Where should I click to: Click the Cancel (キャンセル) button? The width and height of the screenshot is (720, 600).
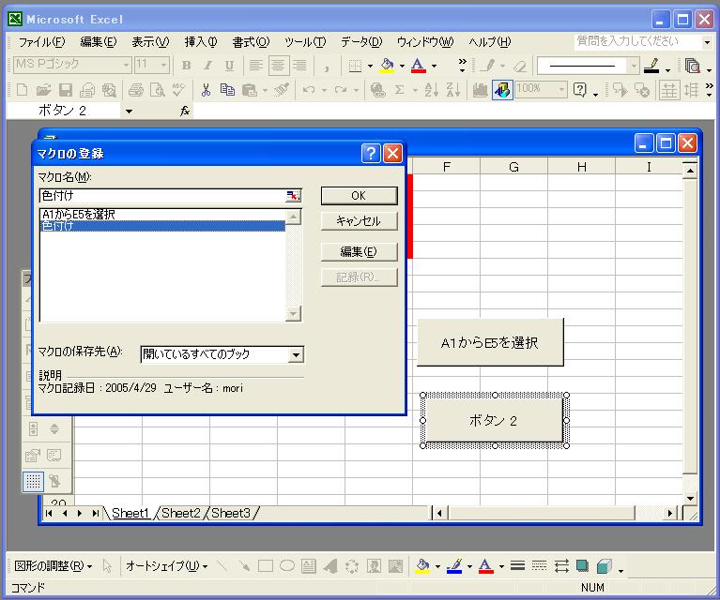point(360,221)
